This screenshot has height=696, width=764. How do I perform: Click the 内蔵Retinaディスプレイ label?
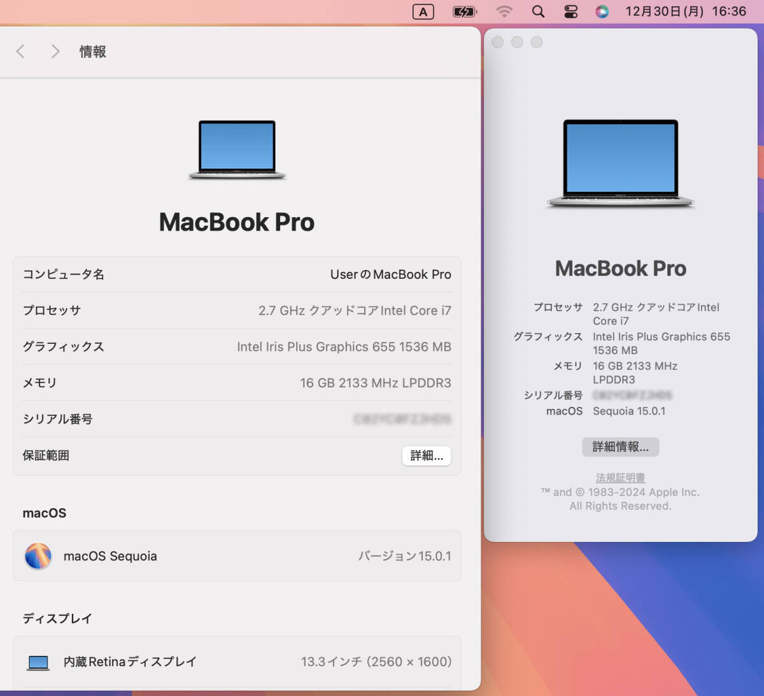pyautogui.click(x=130, y=662)
